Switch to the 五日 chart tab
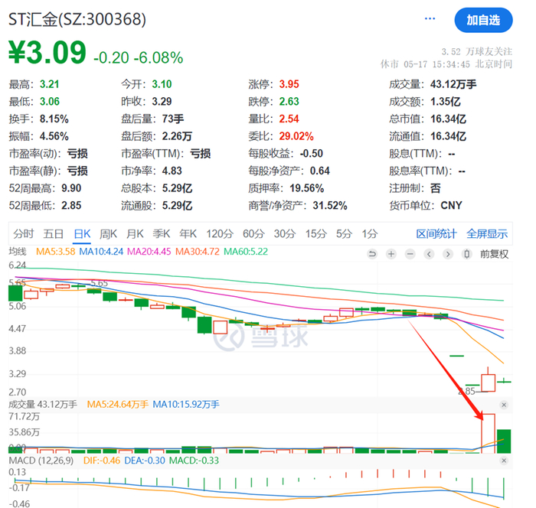The image size is (536, 508). coord(54,234)
